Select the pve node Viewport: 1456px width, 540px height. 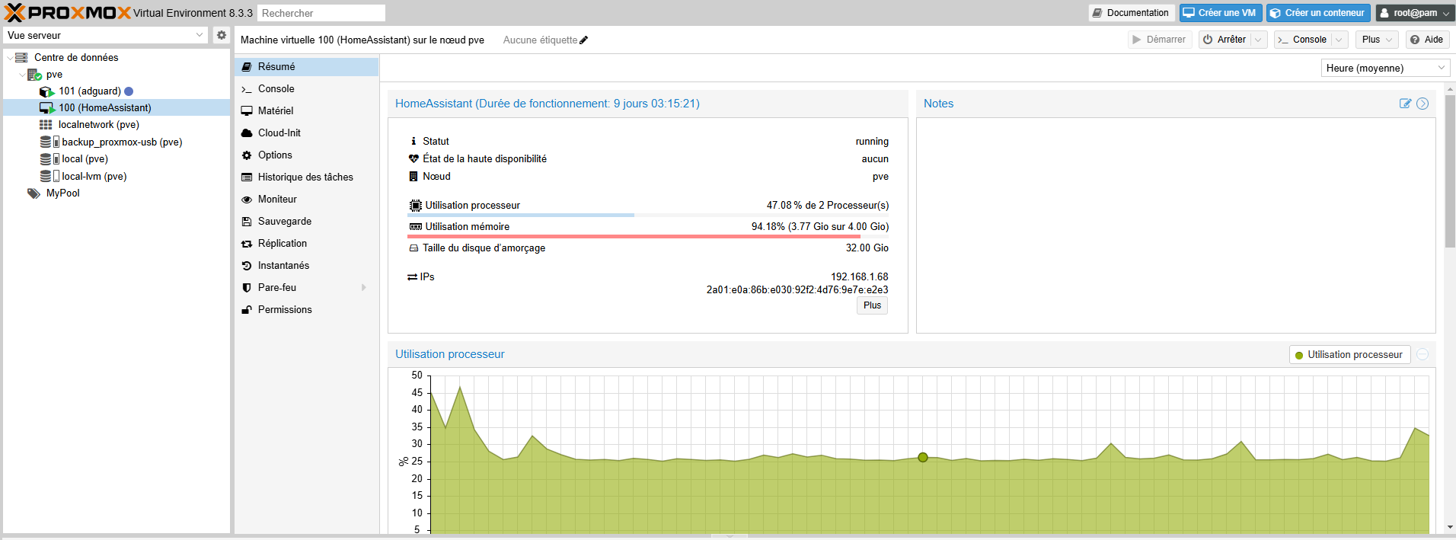pyautogui.click(x=54, y=75)
